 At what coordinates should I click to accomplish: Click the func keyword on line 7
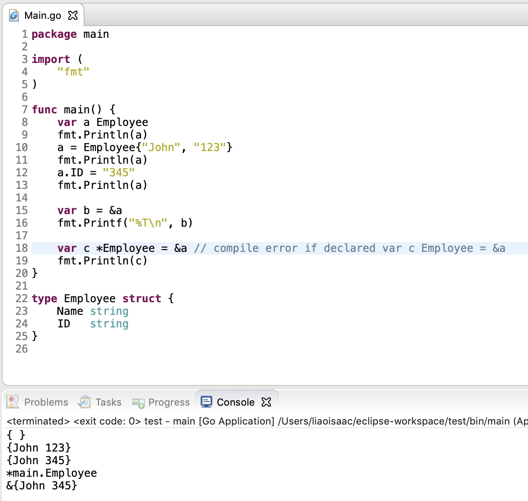[45, 110]
